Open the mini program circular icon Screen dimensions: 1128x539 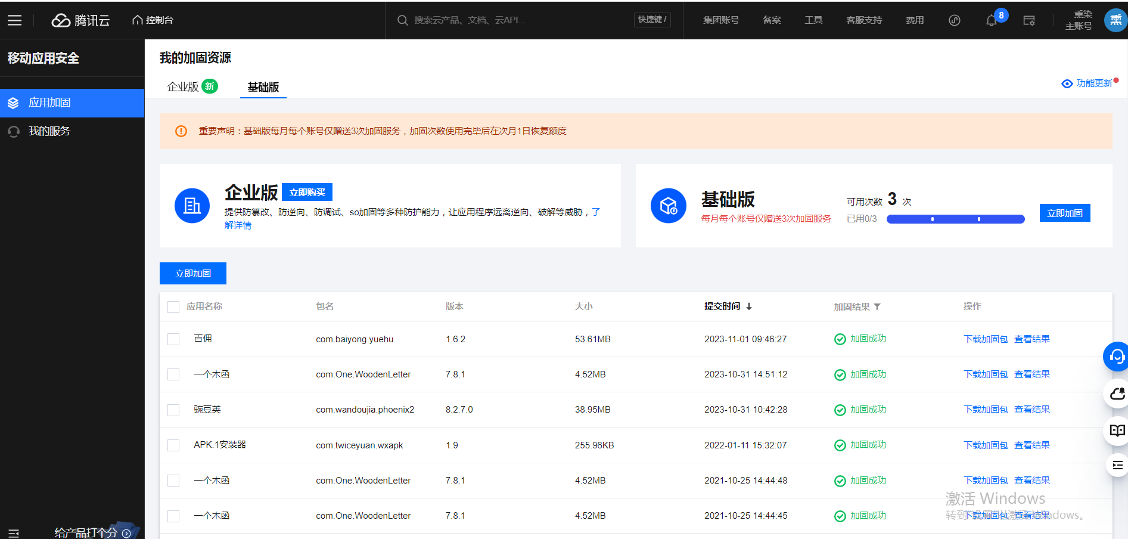[955, 20]
